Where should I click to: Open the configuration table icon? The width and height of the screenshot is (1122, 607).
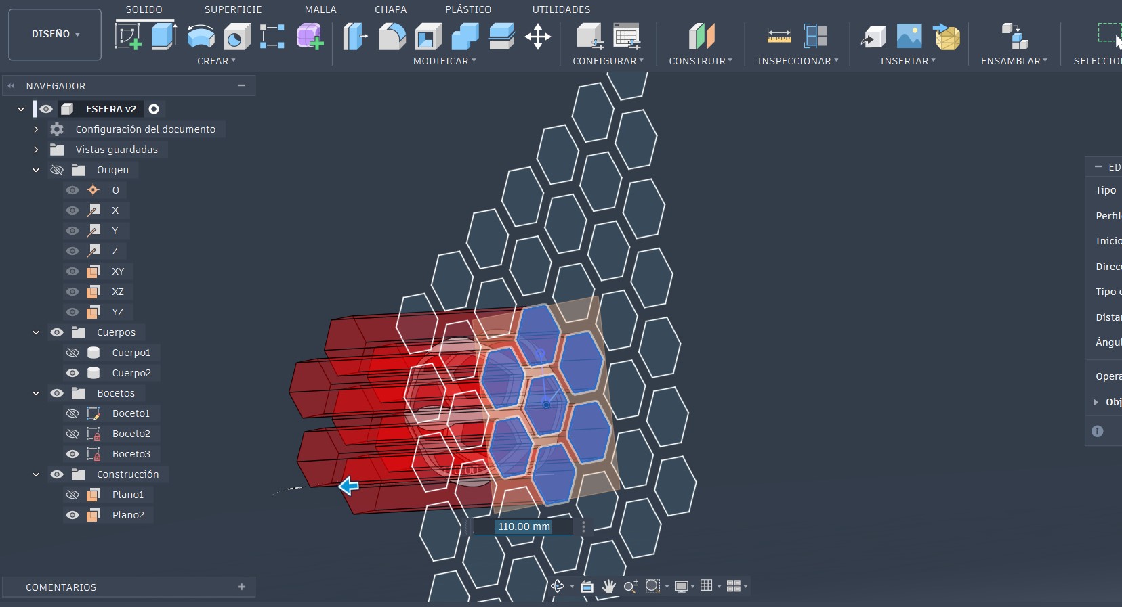pyautogui.click(x=627, y=37)
